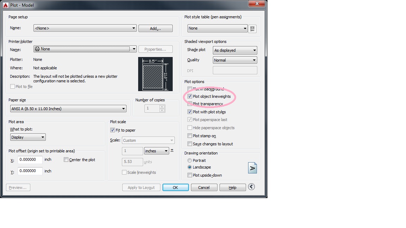Click the Apply to Layout button
Image resolution: width=406 pixels, height=228 pixels.
tap(141, 188)
